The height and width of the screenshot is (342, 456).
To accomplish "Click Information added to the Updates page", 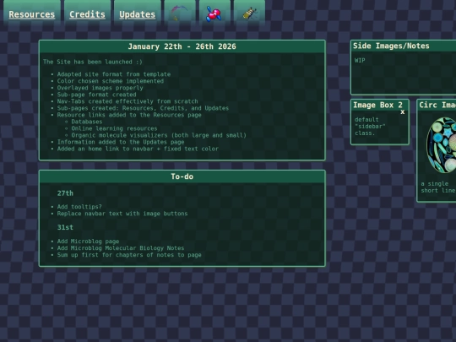I will [x=121, y=142].
